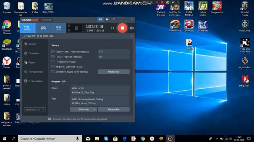254x142 pixels.
Task: Select Metal Force desktop icon
Action: (x=175, y=26)
